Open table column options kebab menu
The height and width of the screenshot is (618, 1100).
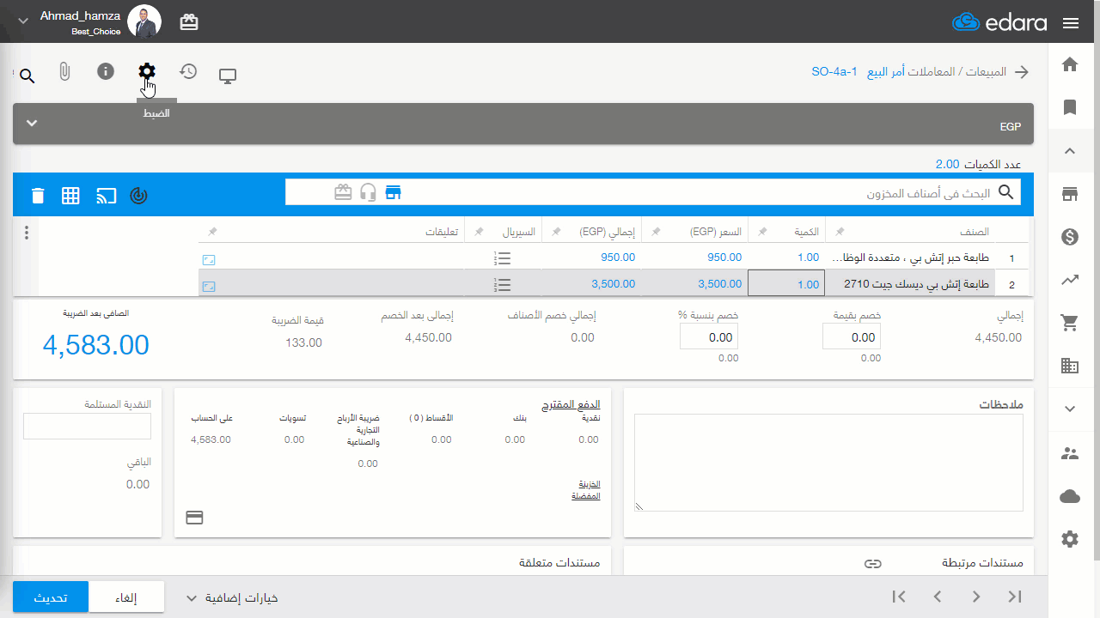click(27, 233)
